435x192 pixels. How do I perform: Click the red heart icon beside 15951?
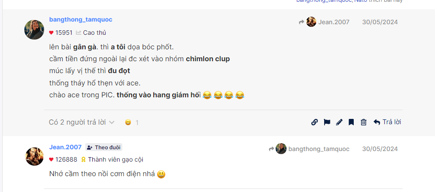click(x=51, y=33)
